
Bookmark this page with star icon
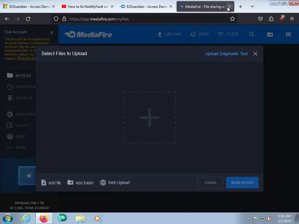point(232,19)
